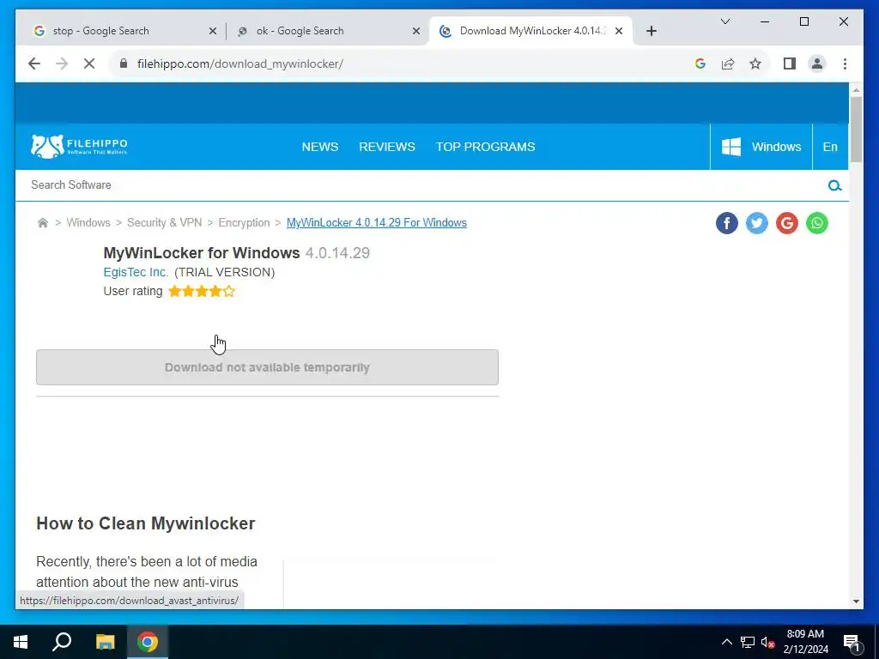This screenshot has width=879, height=659.
Task: Click the scrollbar up arrow
Action: tap(856, 89)
